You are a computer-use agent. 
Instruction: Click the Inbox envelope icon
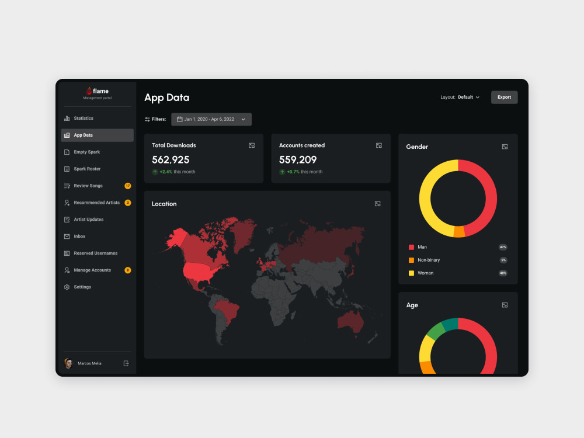67,237
